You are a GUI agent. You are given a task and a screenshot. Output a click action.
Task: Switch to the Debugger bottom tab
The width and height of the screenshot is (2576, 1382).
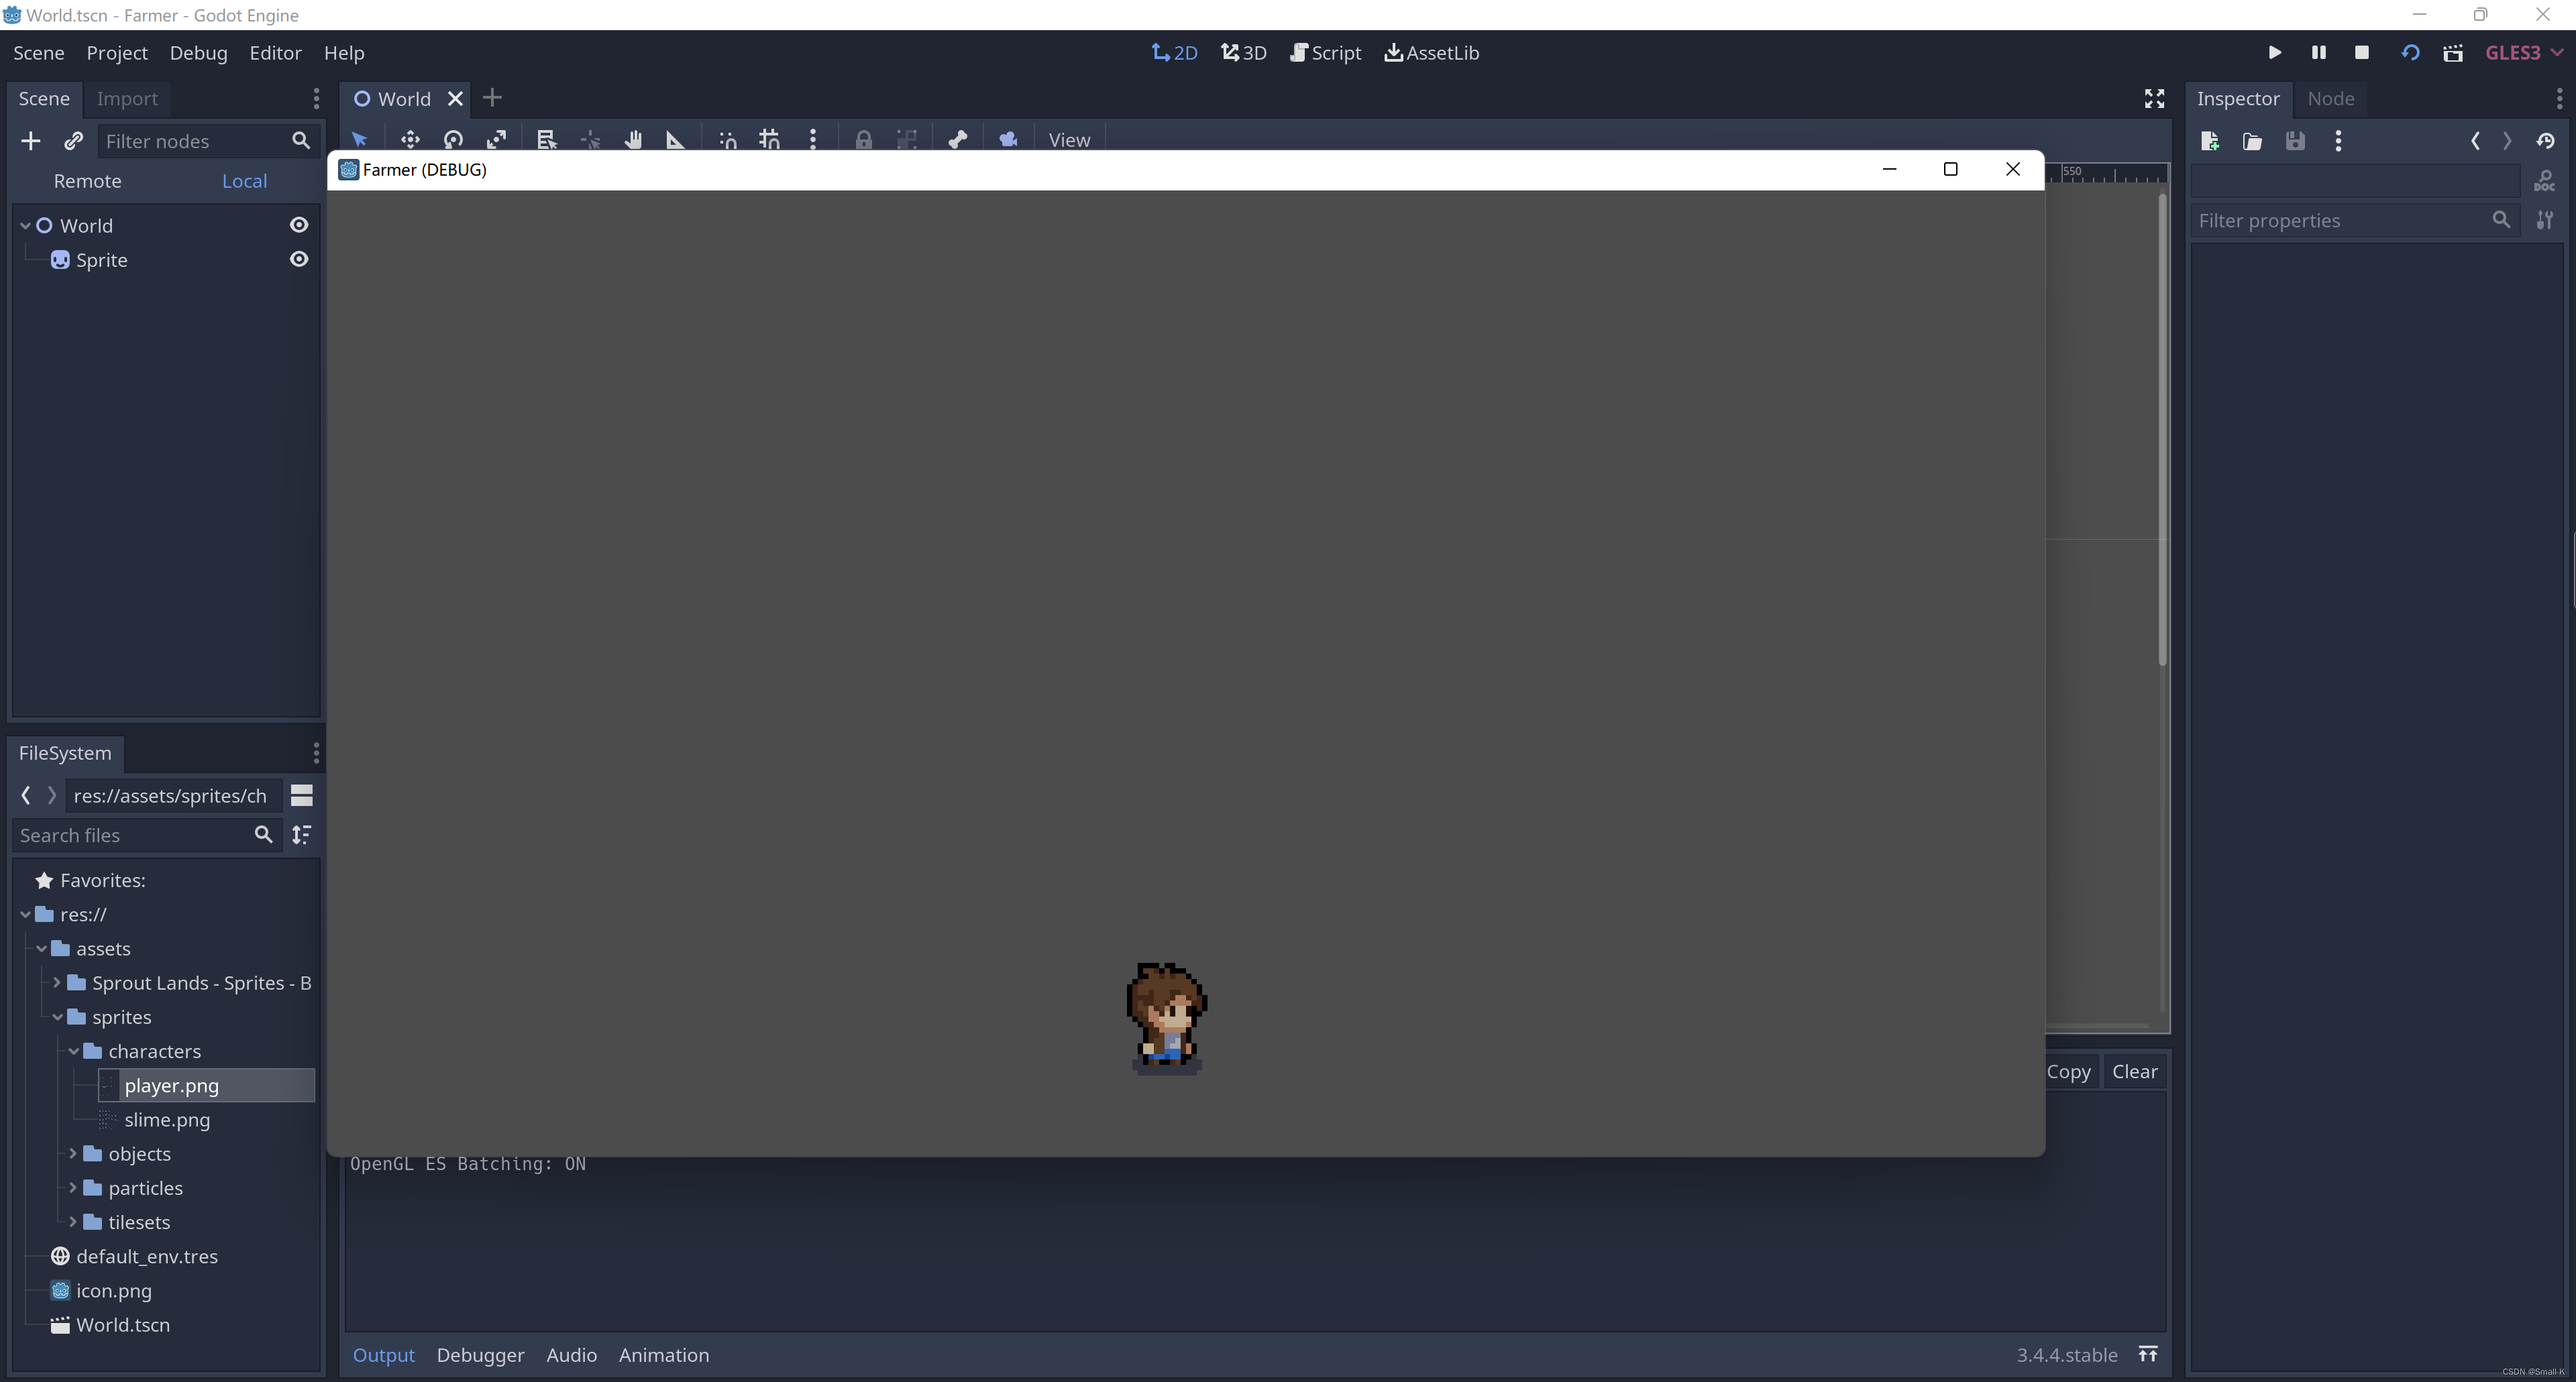pyautogui.click(x=480, y=1355)
